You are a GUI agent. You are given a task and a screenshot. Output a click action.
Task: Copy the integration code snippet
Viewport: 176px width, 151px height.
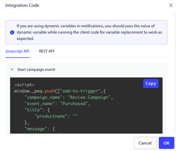(x=151, y=83)
